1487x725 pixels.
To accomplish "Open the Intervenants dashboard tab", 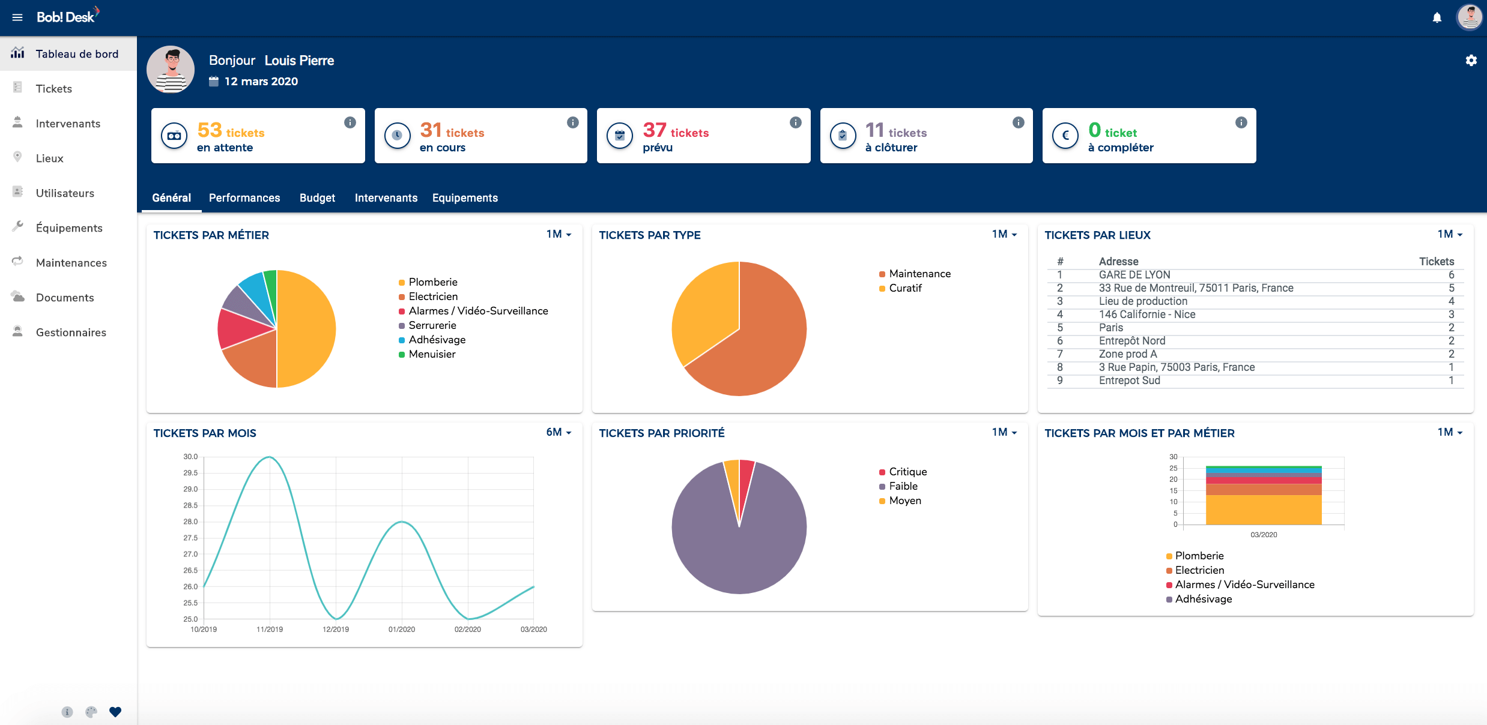I will tap(386, 198).
